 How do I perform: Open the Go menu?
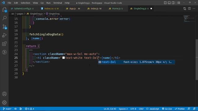click(42, 3)
